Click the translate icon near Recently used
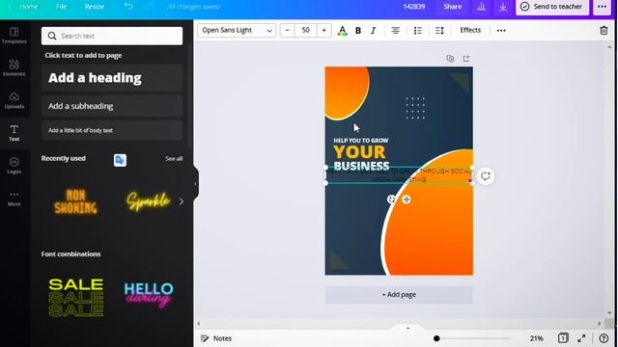The image size is (618, 347). (x=120, y=160)
